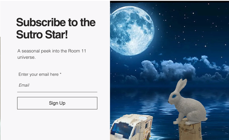
Task: Click the rabbit's upright ears
Action: pyautogui.click(x=181, y=85)
